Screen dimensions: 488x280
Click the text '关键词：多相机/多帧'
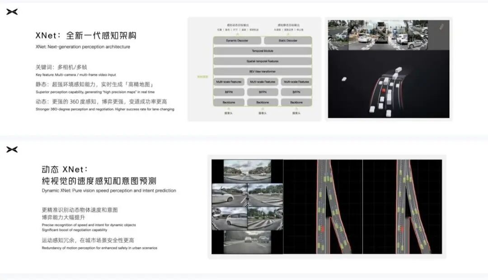point(61,67)
